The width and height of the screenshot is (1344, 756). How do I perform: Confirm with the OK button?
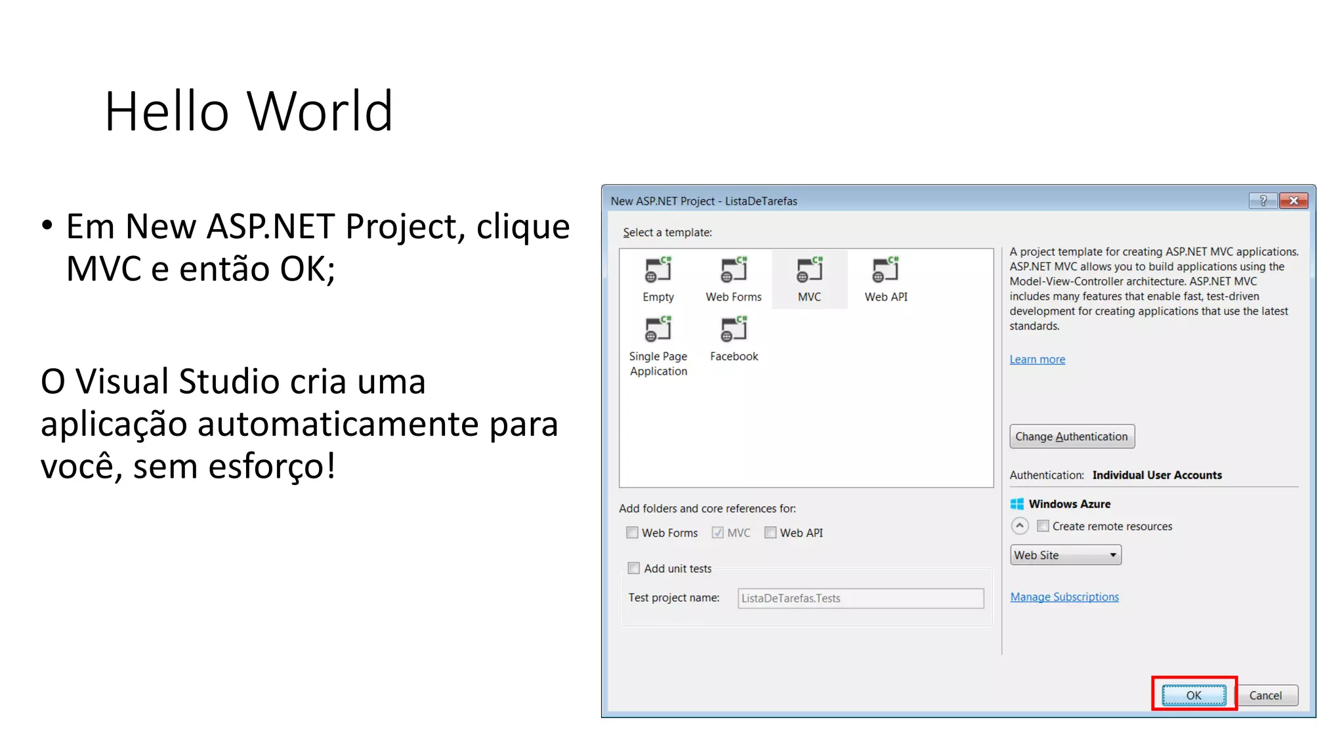click(x=1194, y=696)
